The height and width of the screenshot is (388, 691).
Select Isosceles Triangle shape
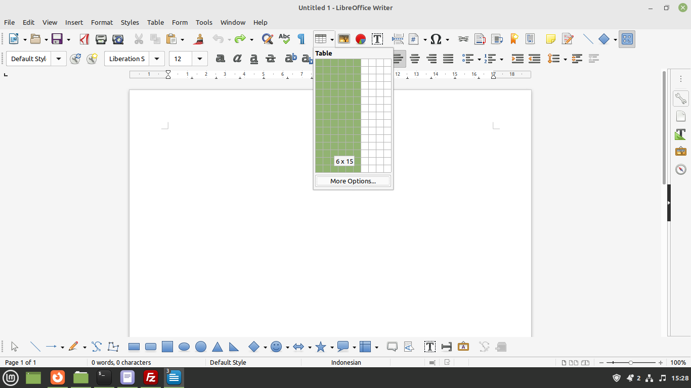point(218,347)
